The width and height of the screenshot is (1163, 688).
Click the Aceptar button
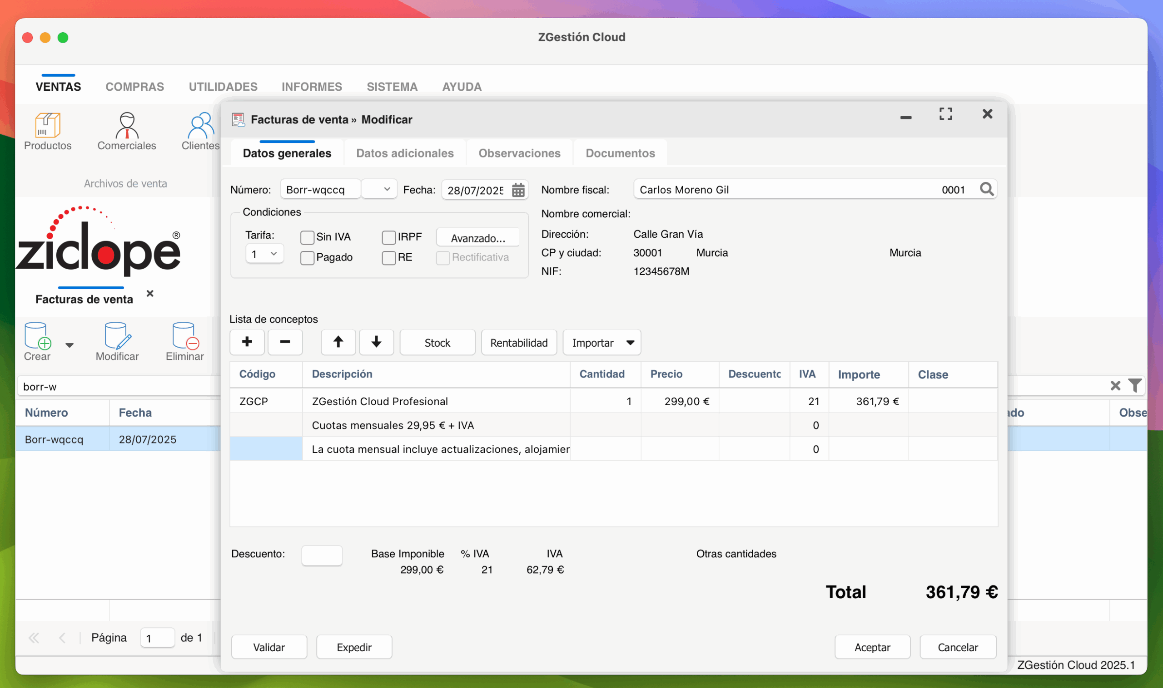[873, 647]
